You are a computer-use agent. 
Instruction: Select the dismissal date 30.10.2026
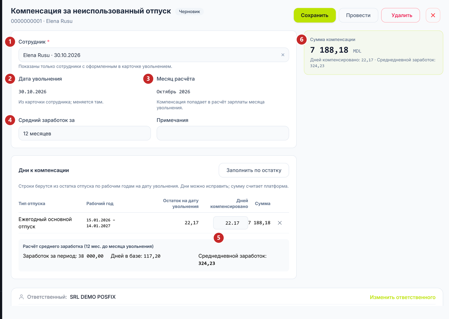32,92
